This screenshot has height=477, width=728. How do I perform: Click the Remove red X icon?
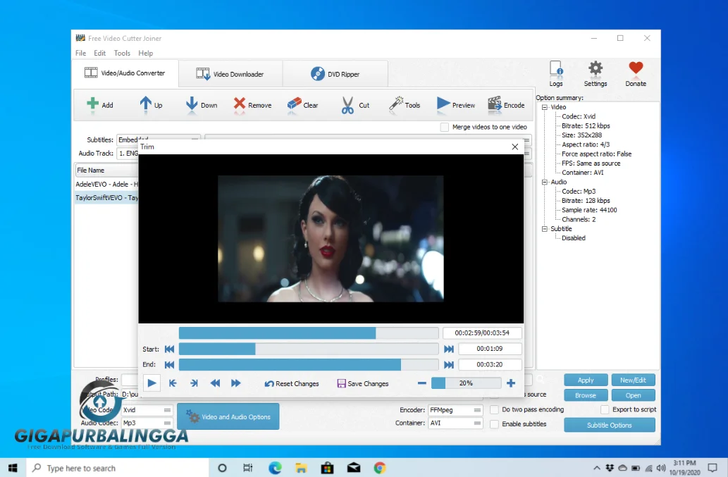coord(239,104)
